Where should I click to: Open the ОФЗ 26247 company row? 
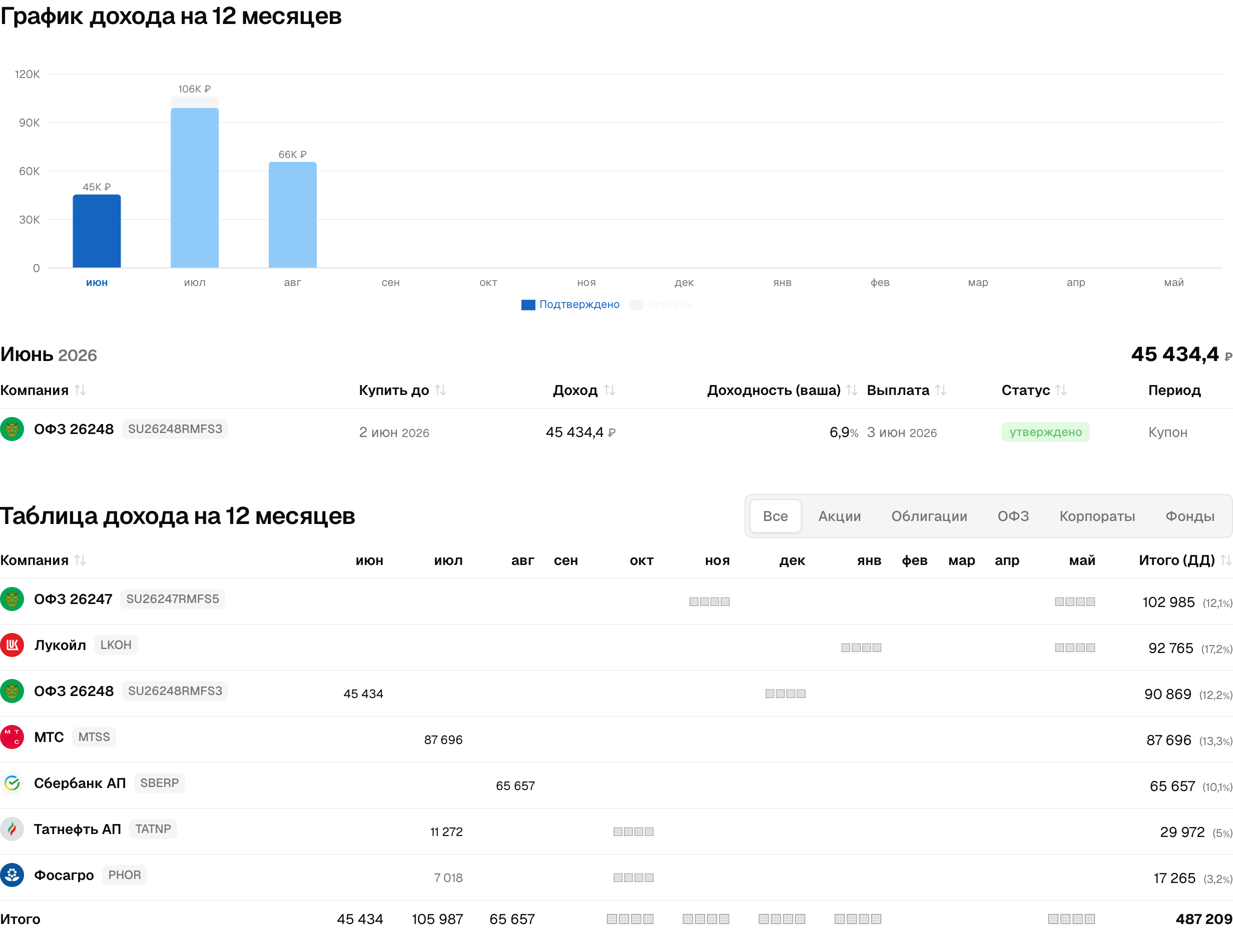(73, 599)
